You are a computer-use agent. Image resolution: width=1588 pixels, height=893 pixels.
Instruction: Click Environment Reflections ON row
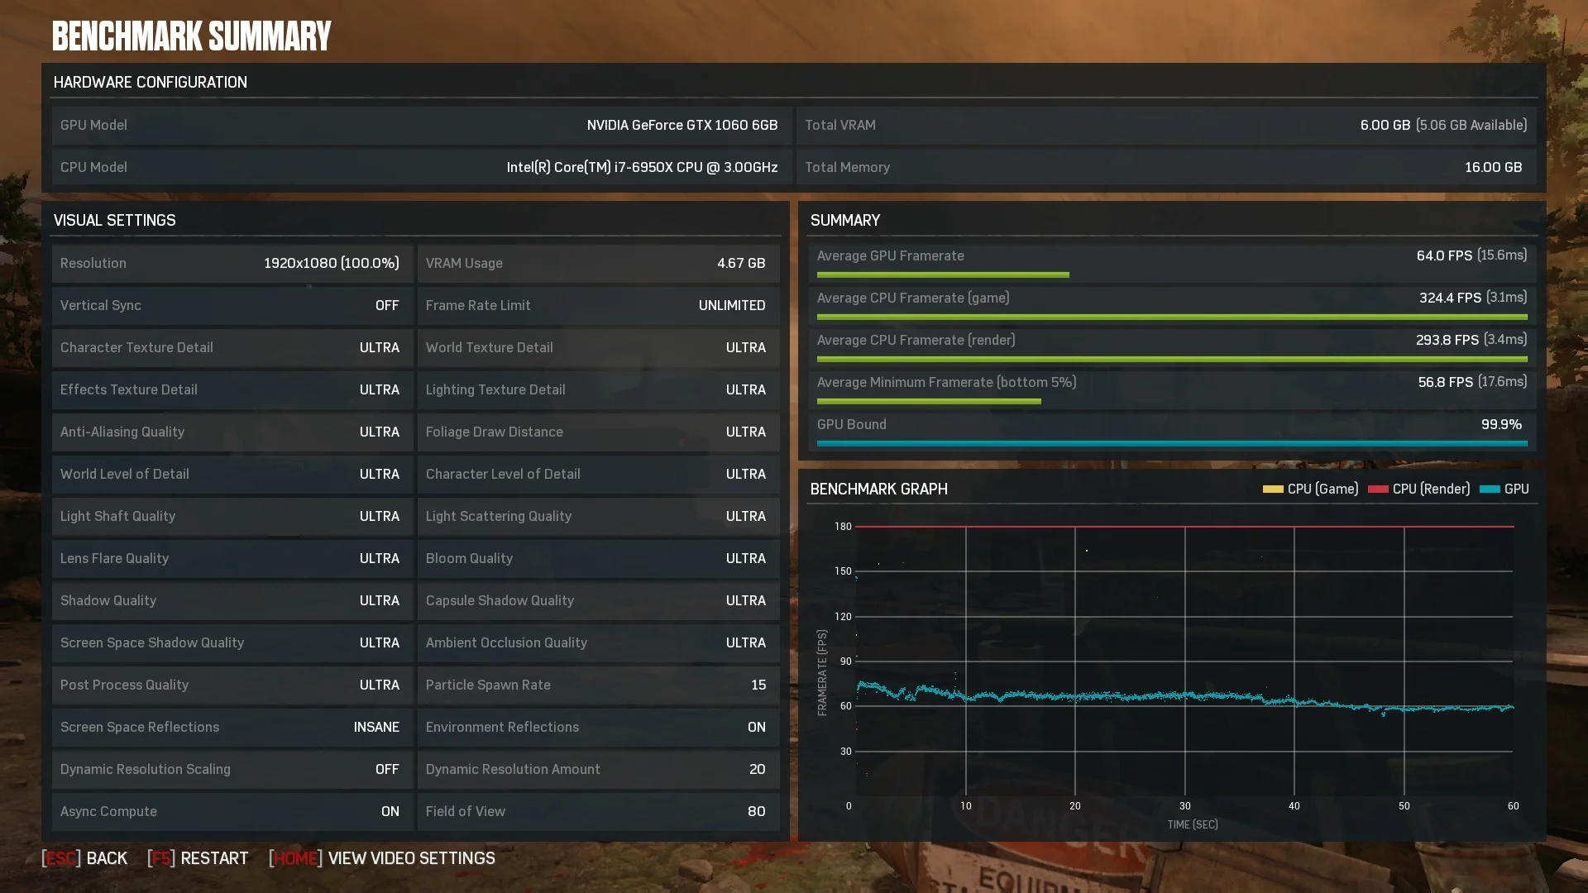tap(599, 727)
